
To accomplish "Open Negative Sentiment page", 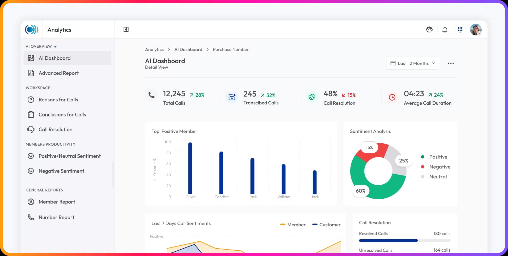I will tap(68, 171).
